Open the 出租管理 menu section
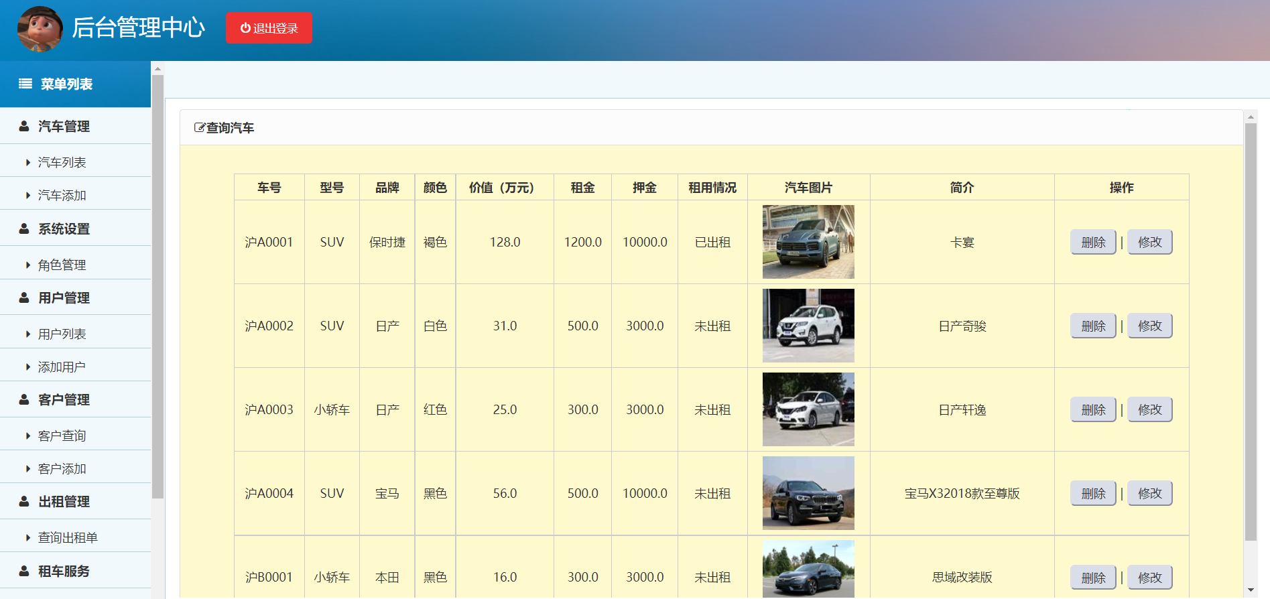The height and width of the screenshot is (599, 1270). pos(75,501)
